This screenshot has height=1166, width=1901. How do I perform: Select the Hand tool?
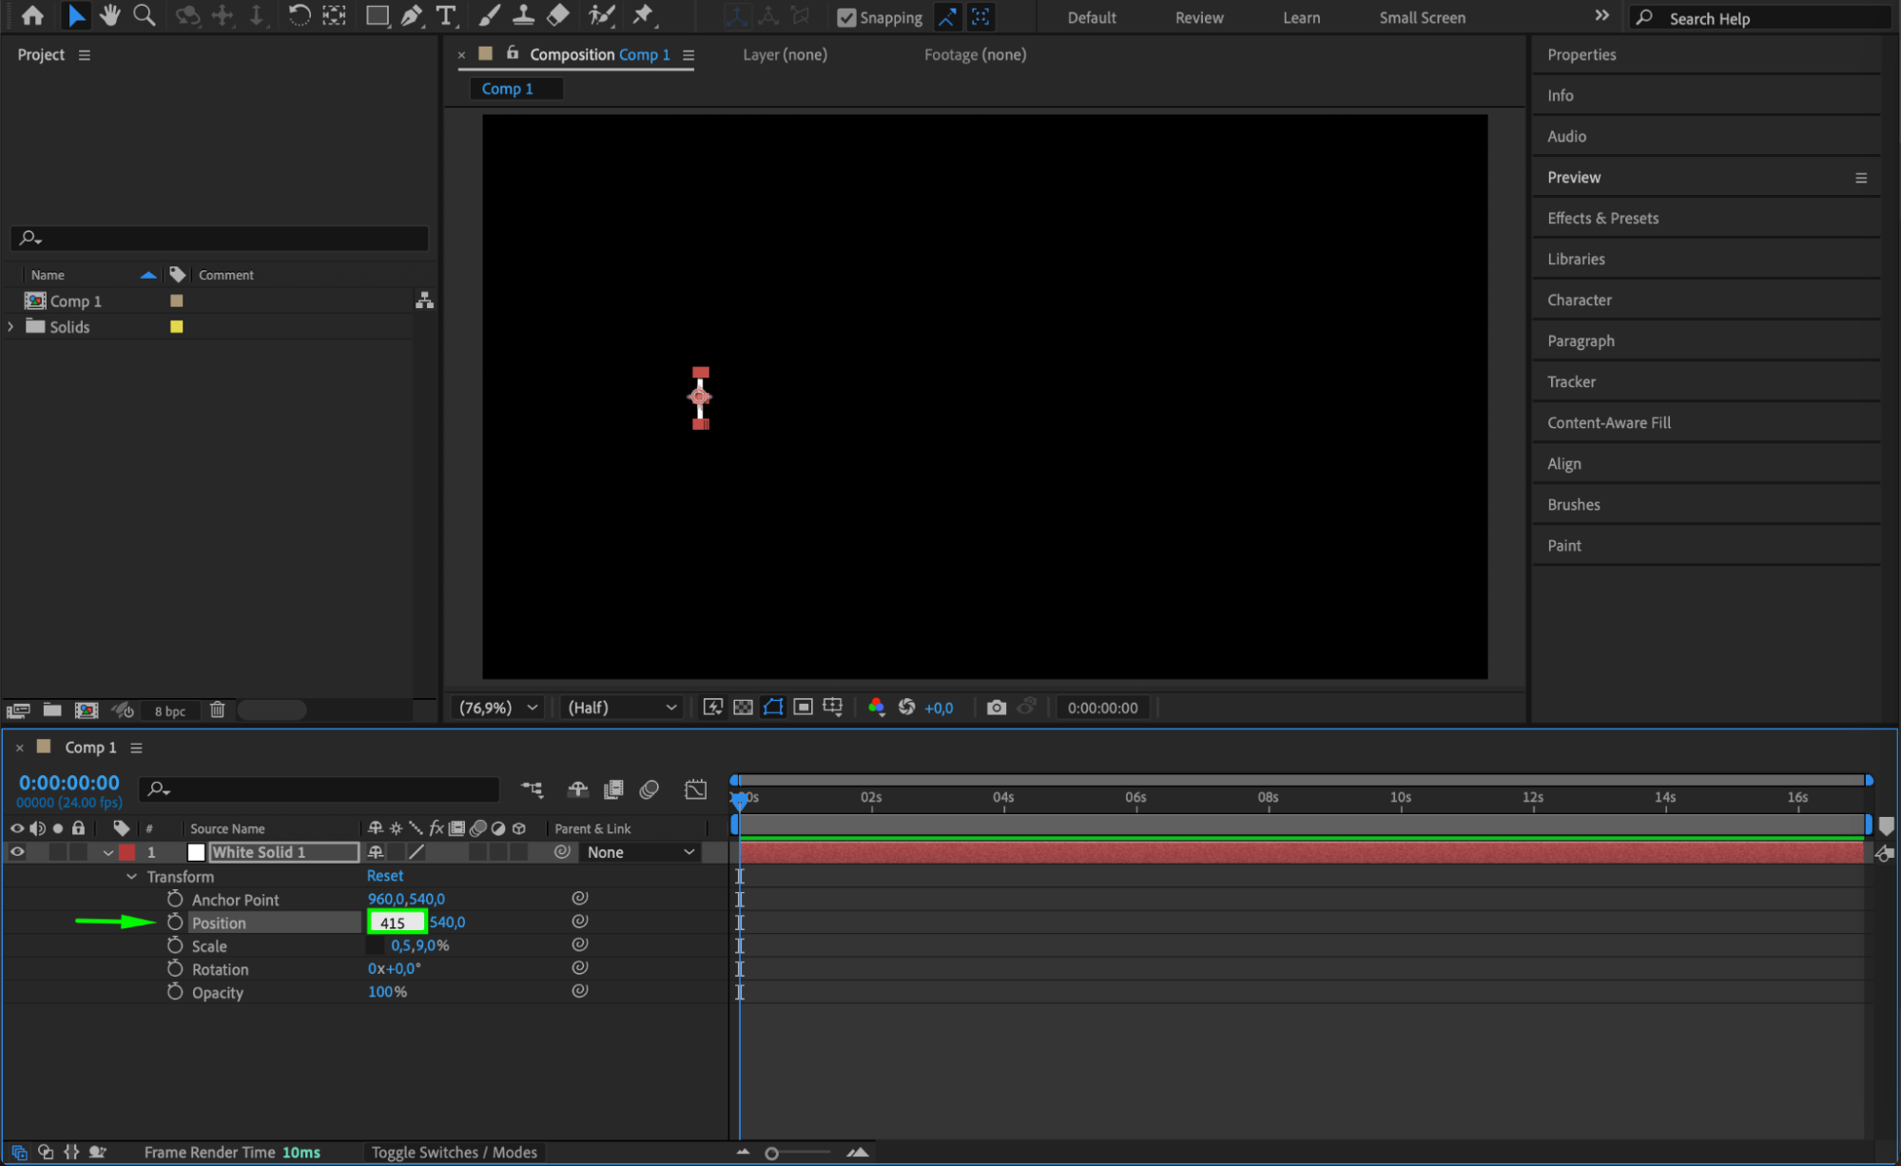110,15
